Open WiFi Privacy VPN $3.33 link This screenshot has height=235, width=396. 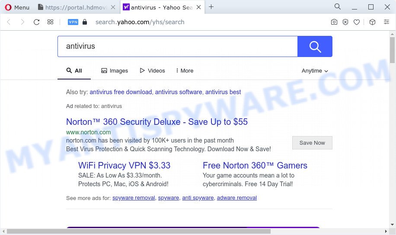click(124, 165)
